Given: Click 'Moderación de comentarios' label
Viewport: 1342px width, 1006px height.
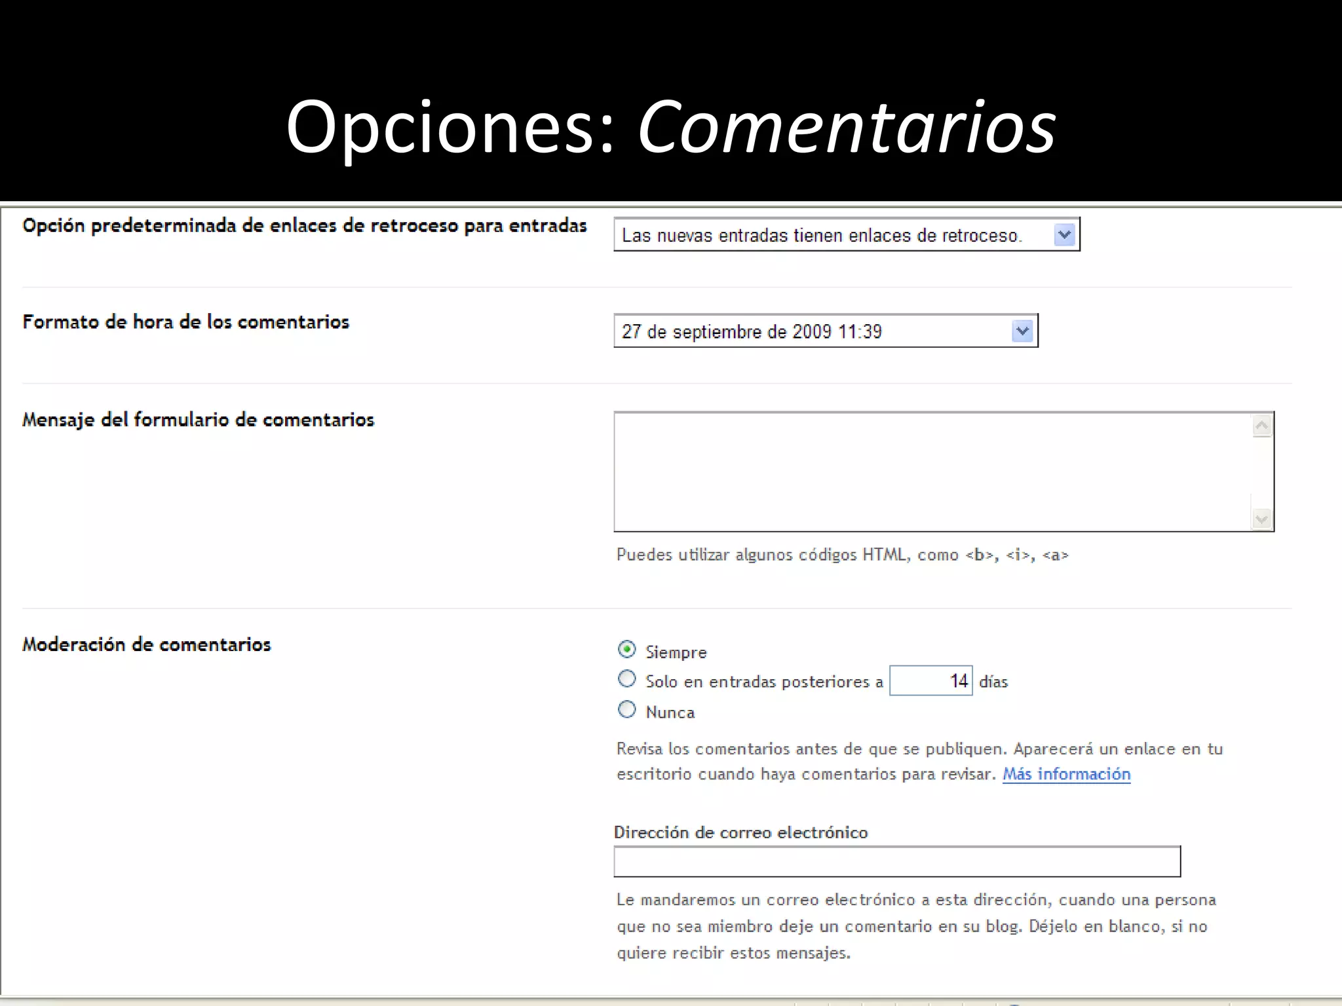Looking at the screenshot, I should click(x=147, y=644).
